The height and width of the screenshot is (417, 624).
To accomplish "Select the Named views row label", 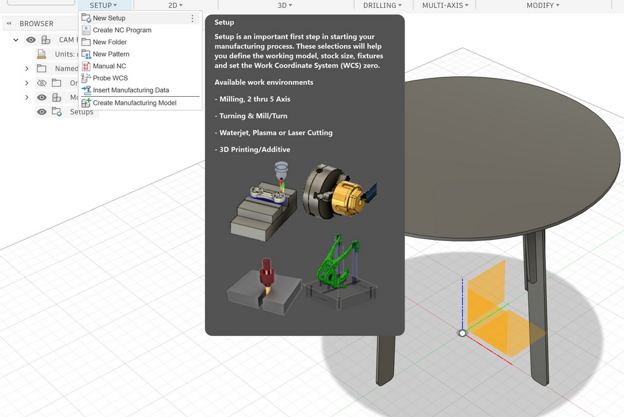I will pos(66,68).
